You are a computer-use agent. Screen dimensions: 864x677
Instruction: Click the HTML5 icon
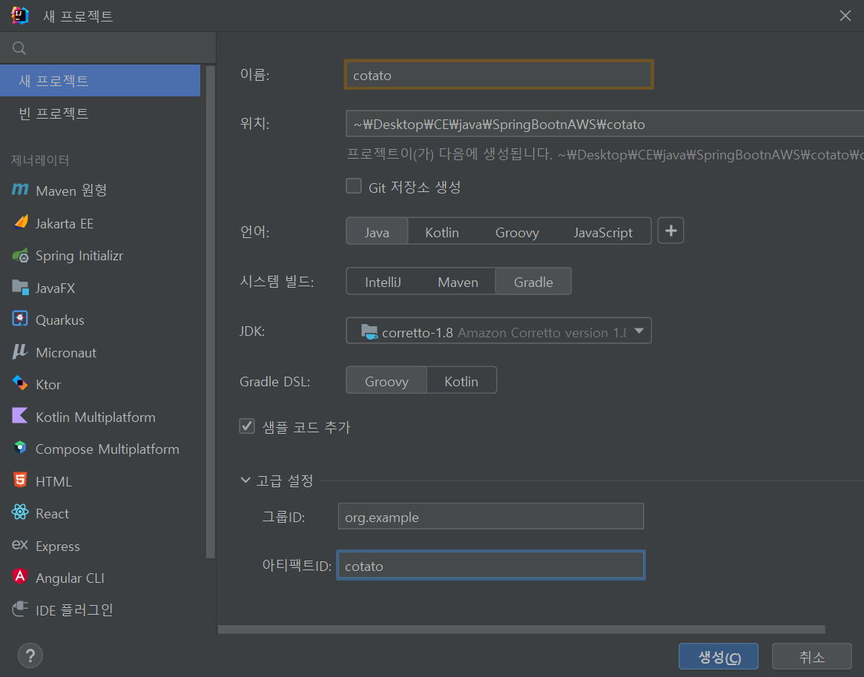click(x=20, y=480)
